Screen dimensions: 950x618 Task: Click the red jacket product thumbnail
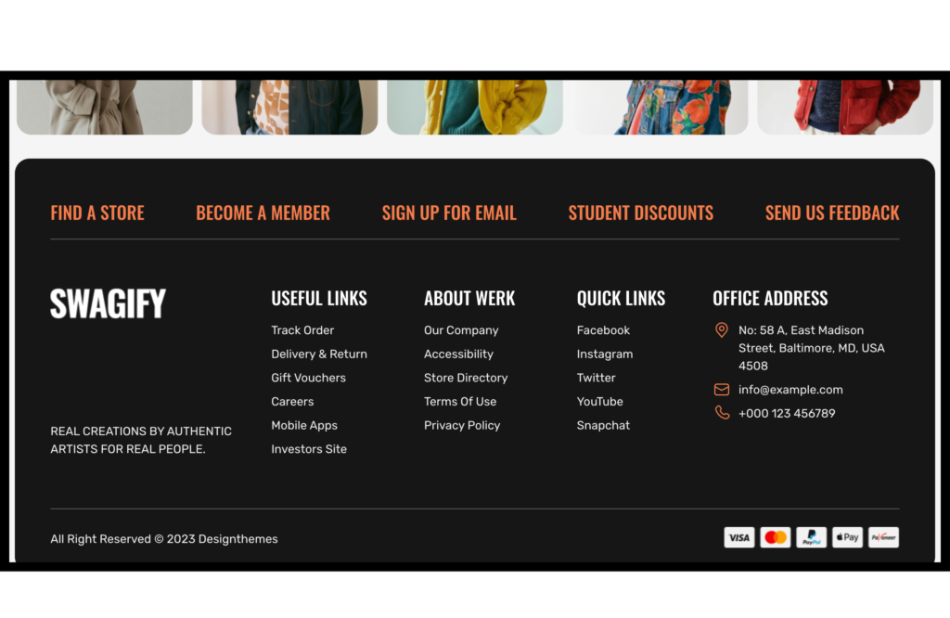click(x=844, y=106)
